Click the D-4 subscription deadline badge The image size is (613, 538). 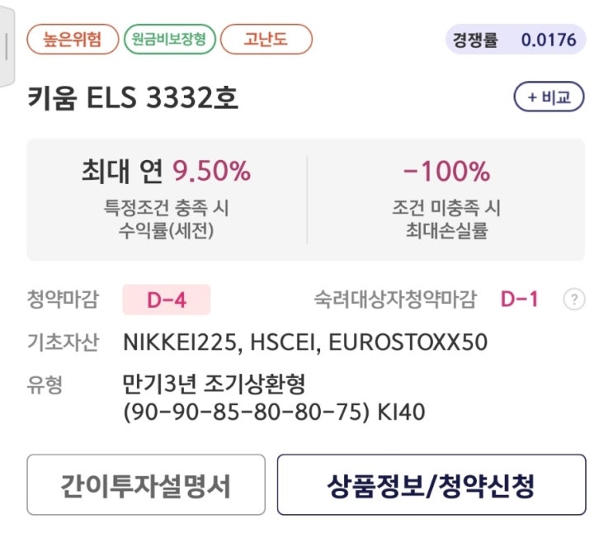(166, 300)
